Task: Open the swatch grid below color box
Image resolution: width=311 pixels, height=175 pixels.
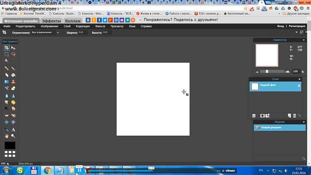Action: (x=10, y=154)
